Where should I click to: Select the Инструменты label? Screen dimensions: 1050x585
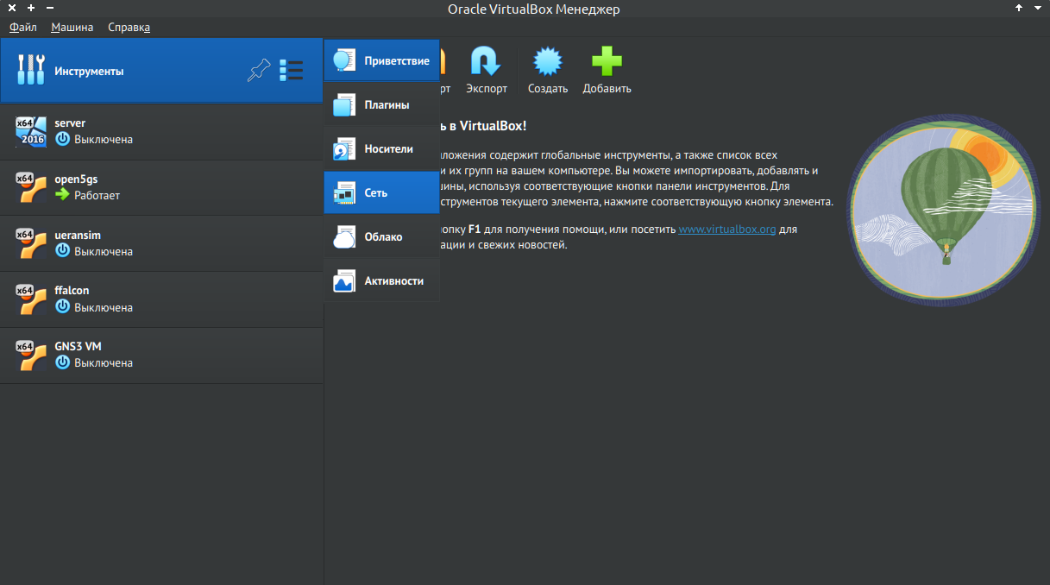(x=89, y=71)
